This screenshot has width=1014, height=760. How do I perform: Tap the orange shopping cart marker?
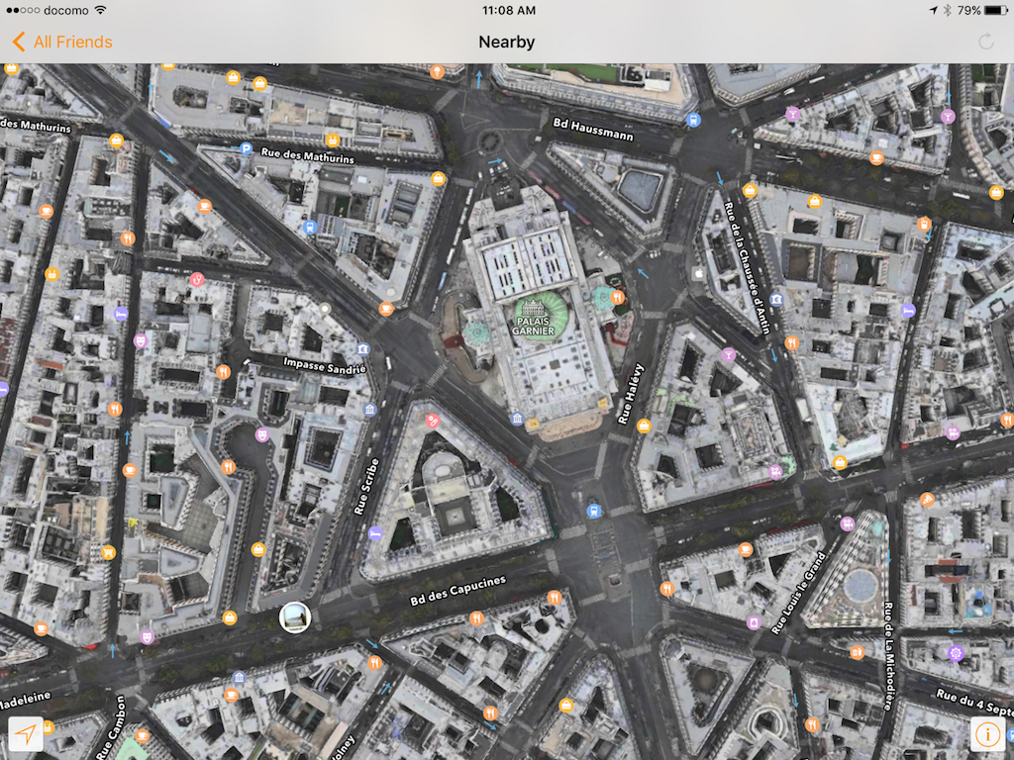point(108,552)
